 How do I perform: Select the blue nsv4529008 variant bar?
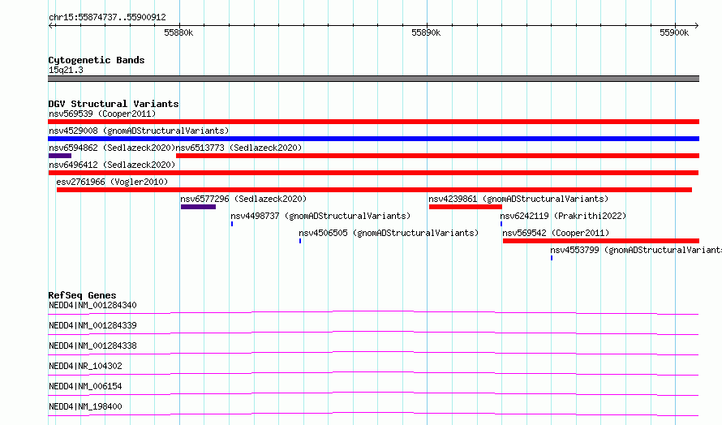(373, 139)
